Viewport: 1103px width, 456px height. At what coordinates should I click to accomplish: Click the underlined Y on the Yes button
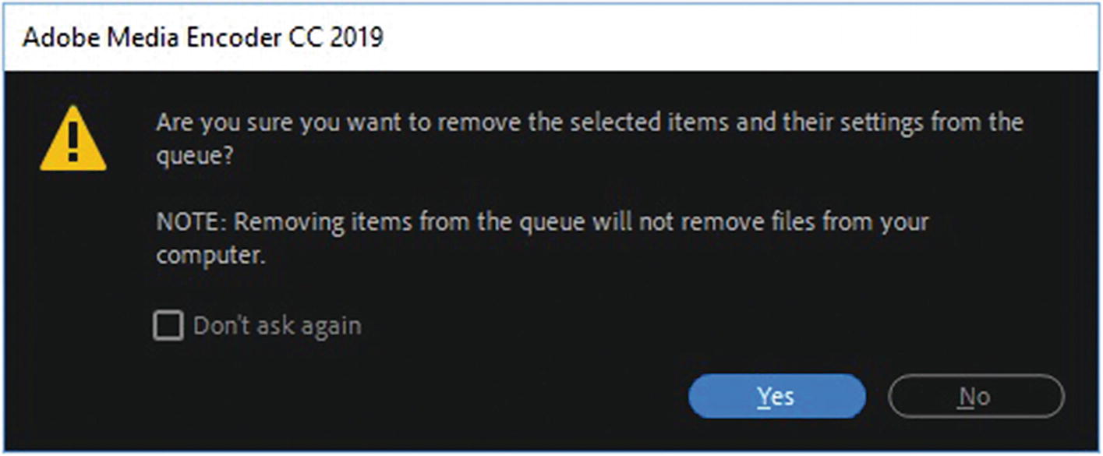[x=763, y=397]
